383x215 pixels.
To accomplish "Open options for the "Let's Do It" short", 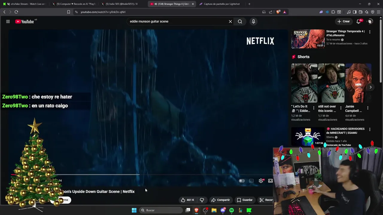I will [314, 108].
